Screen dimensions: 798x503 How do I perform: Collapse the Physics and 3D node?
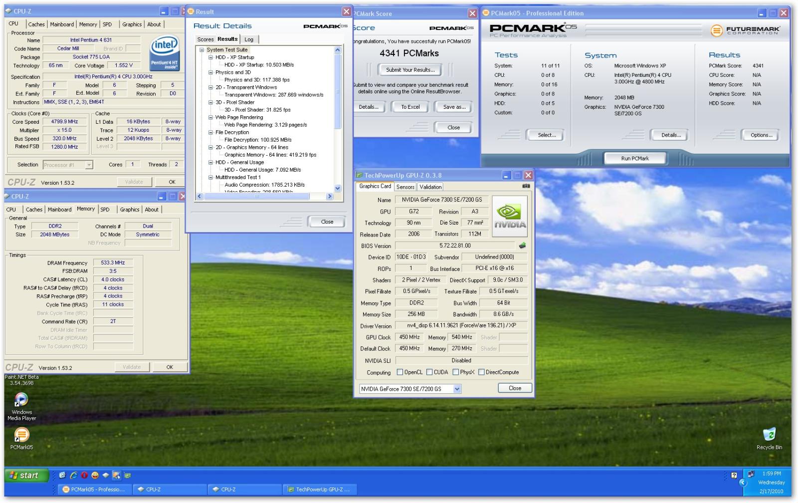coord(210,72)
